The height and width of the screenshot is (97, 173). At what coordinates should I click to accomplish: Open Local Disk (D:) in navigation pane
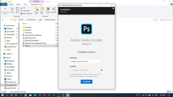point(11,85)
